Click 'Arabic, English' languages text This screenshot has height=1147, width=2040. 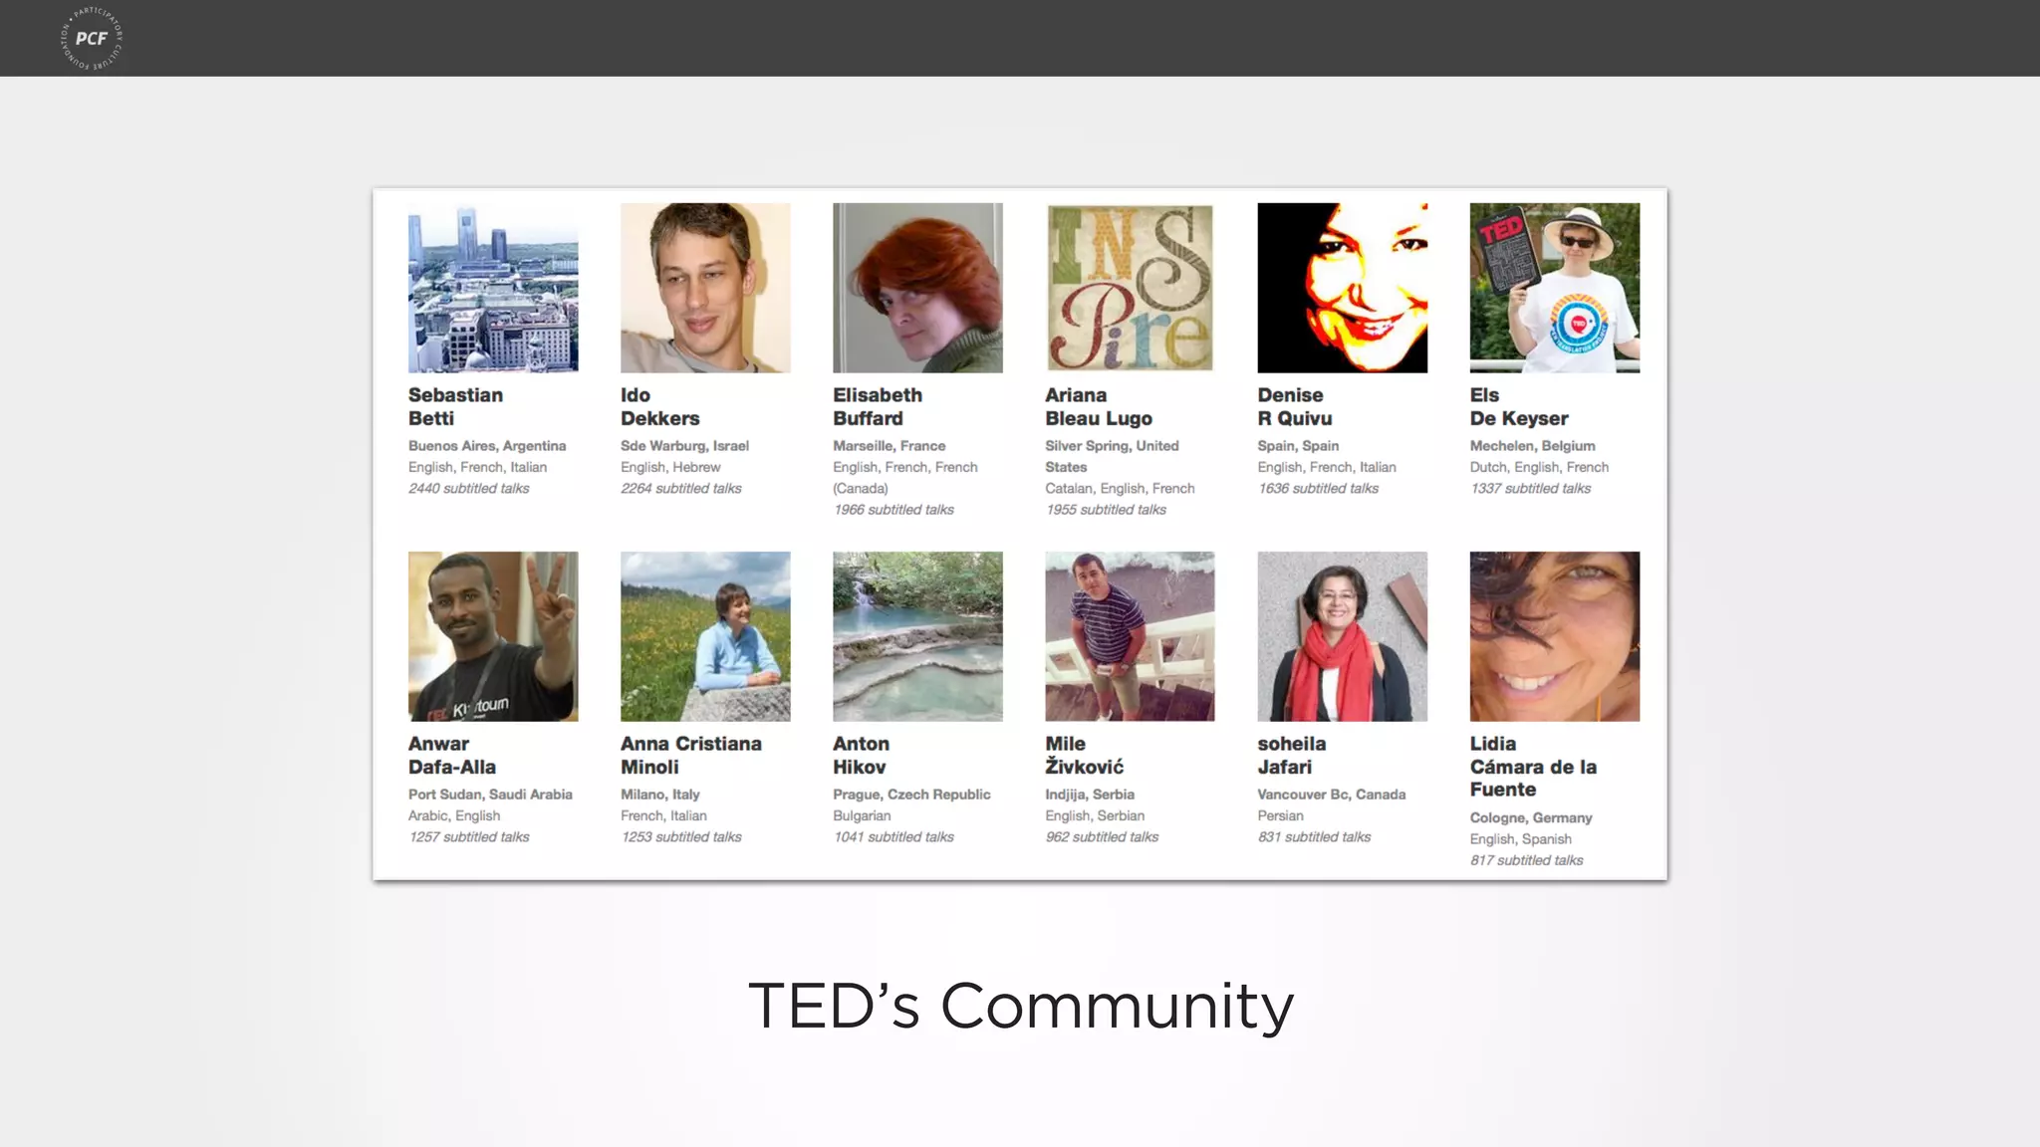point(454,815)
